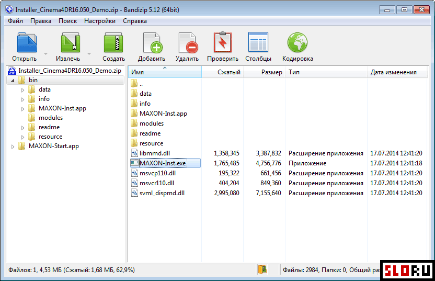Image resolution: width=435 pixels, height=281 pixels.
Task: Click the compressed size 2,995,080 cell
Action: (x=226, y=193)
